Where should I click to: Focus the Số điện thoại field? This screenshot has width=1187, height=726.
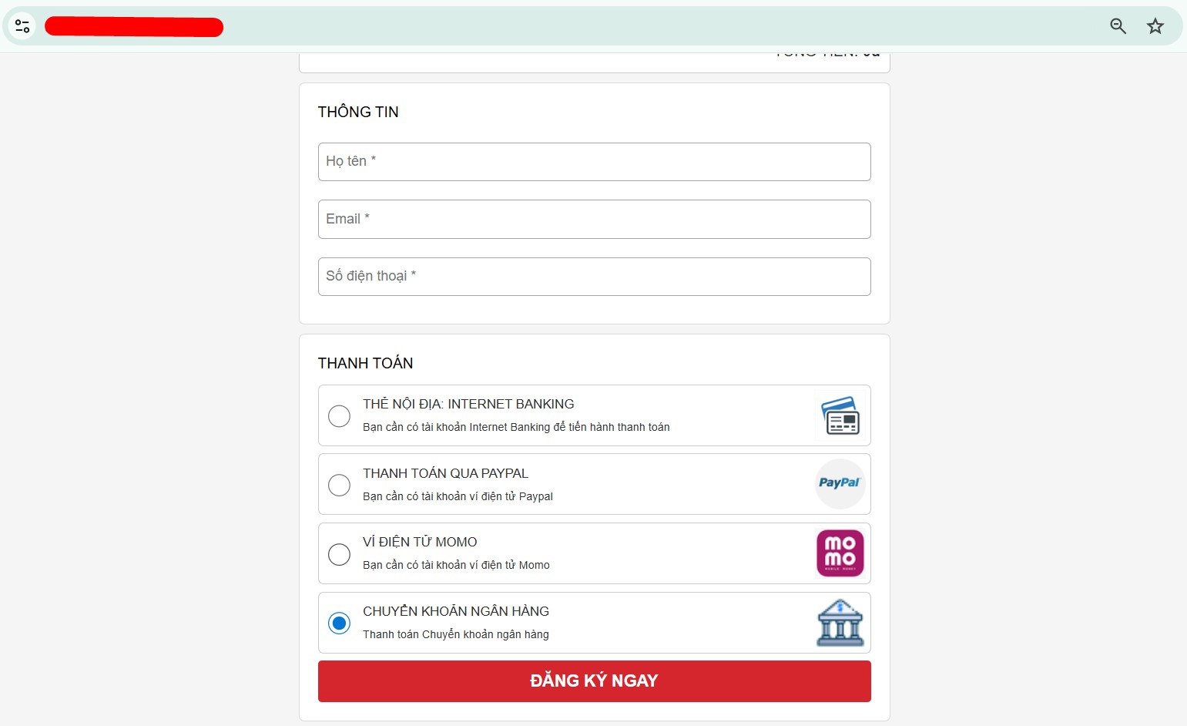click(x=594, y=277)
